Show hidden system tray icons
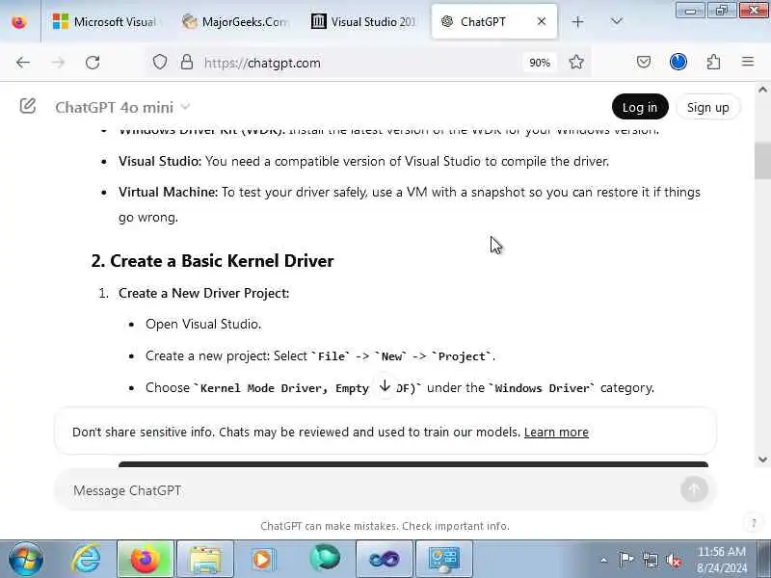771x578 pixels. pyautogui.click(x=603, y=560)
